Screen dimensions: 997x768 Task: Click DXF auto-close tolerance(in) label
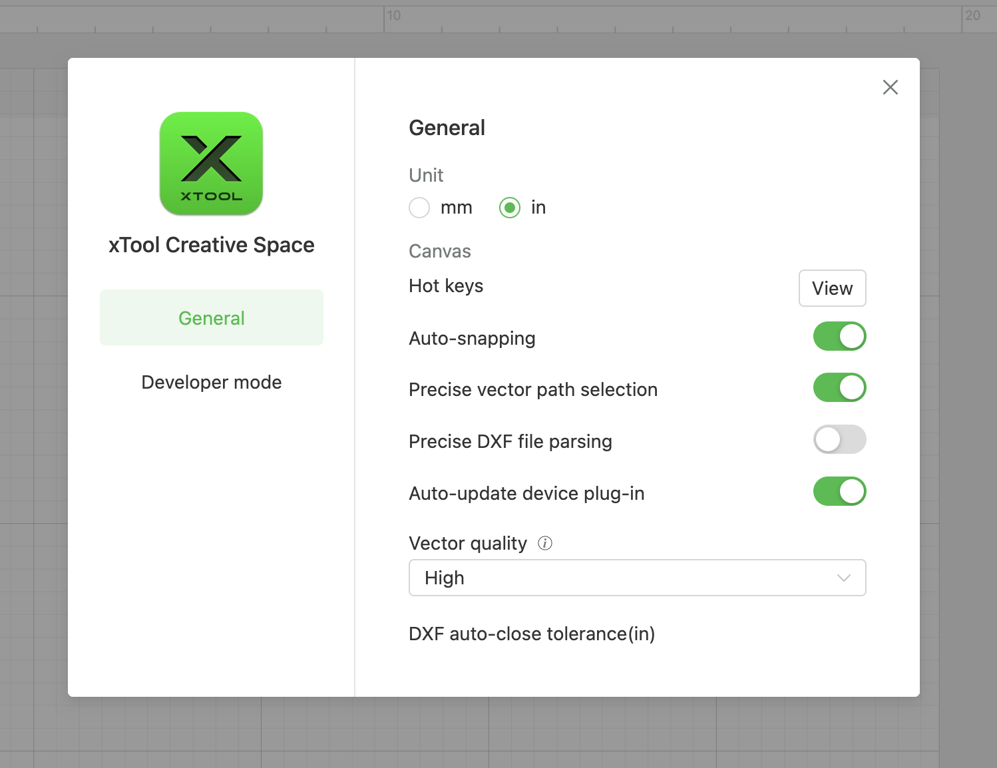tap(532, 634)
